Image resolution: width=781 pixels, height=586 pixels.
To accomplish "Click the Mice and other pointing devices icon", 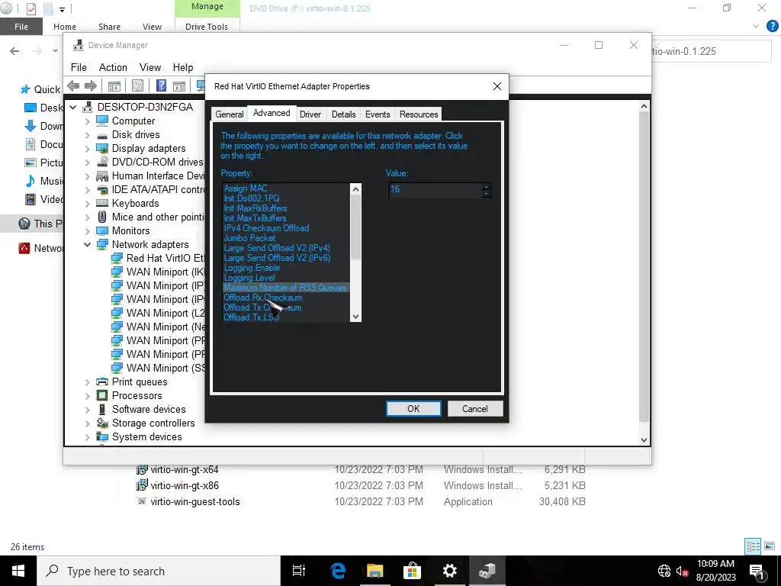I will [x=102, y=217].
